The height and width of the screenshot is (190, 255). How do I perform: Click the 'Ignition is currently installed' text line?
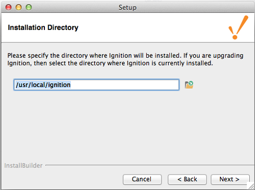[110, 63]
